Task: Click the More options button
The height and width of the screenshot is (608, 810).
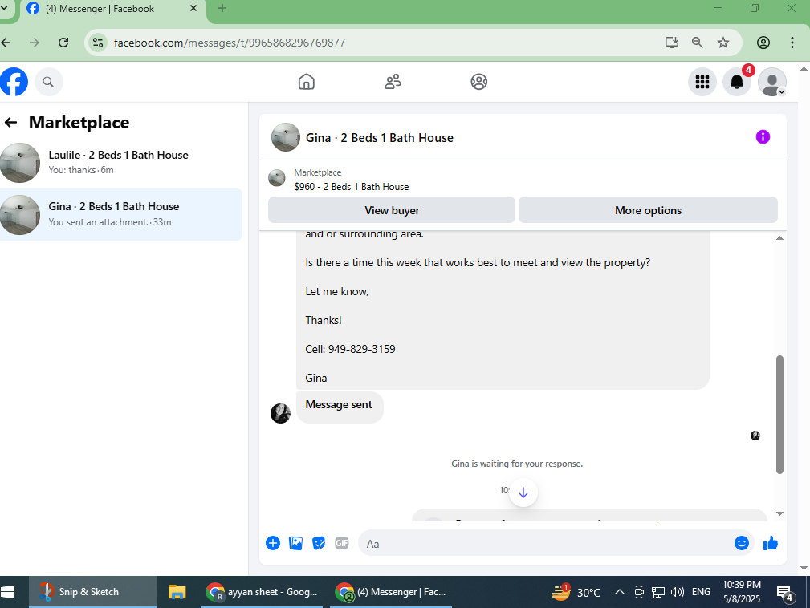Action: pyautogui.click(x=648, y=210)
